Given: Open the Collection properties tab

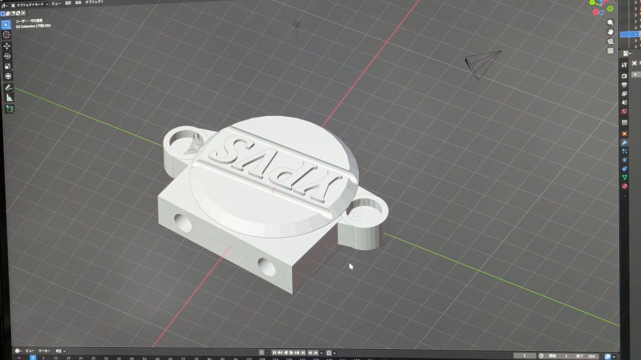Looking at the screenshot, I should pyautogui.click(x=624, y=123).
